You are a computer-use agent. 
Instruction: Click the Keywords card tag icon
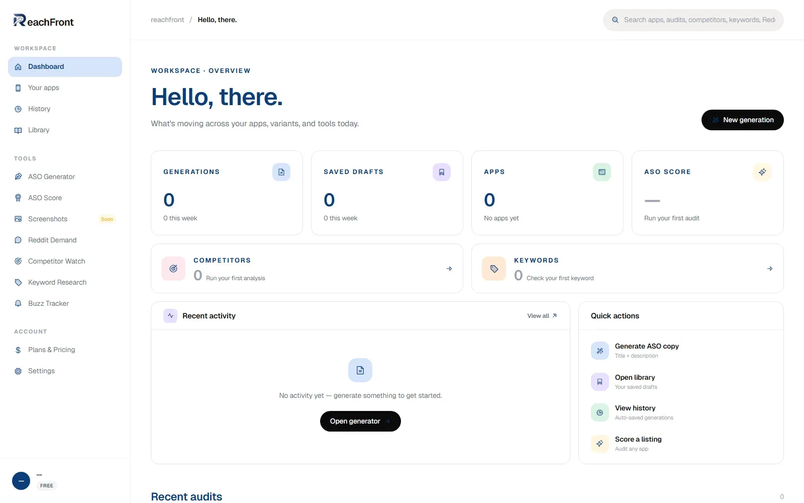(494, 269)
